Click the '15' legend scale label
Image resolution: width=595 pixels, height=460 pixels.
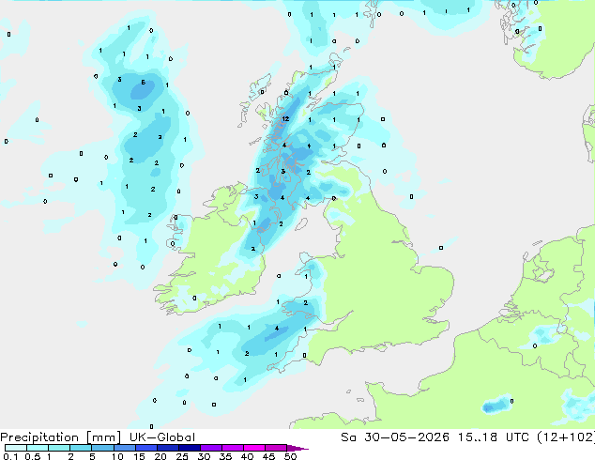(x=139, y=456)
